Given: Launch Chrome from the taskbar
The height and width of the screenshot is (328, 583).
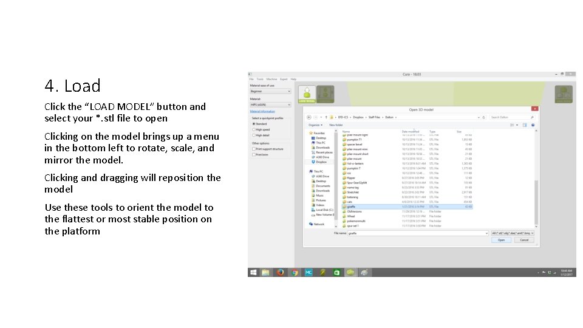Looking at the screenshot, I should 295,273.
